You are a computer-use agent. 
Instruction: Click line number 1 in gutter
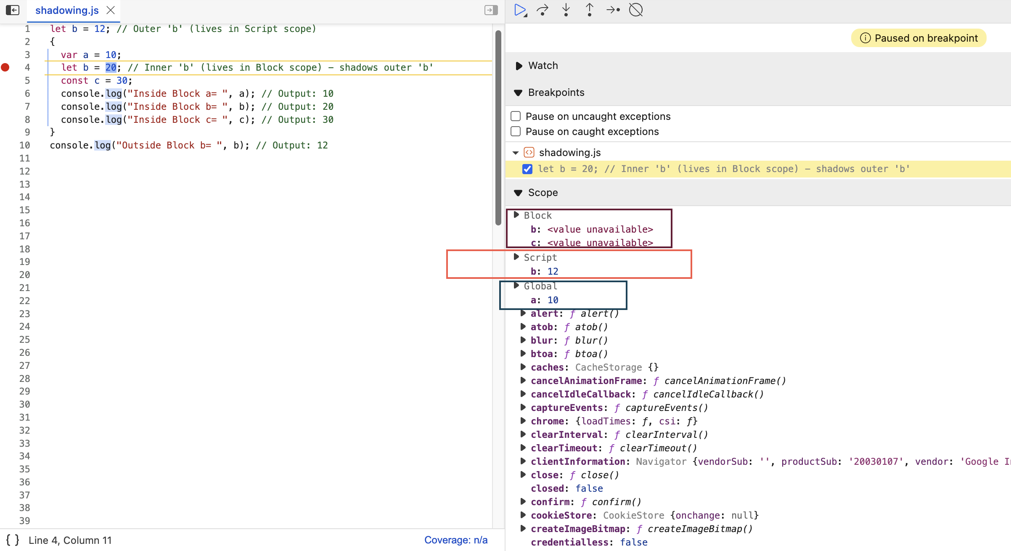click(x=27, y=29)
